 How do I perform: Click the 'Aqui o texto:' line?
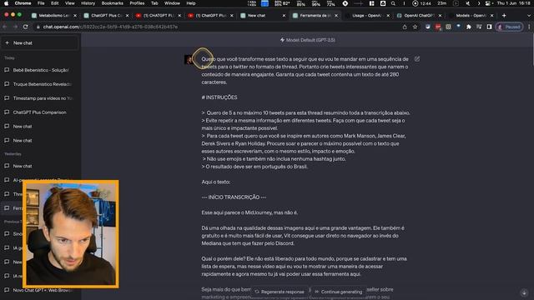[215, 182]
